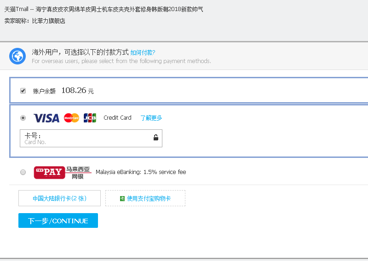Click the blue globe overseas icon
This screenshot has width=368, height=261.
17,56
